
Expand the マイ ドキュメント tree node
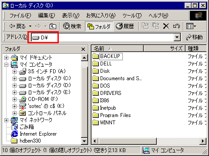click(x=6, y=58)
